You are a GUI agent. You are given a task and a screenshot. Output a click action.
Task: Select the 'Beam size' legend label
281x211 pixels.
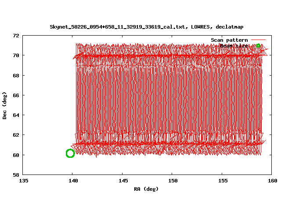coord(234,46)
